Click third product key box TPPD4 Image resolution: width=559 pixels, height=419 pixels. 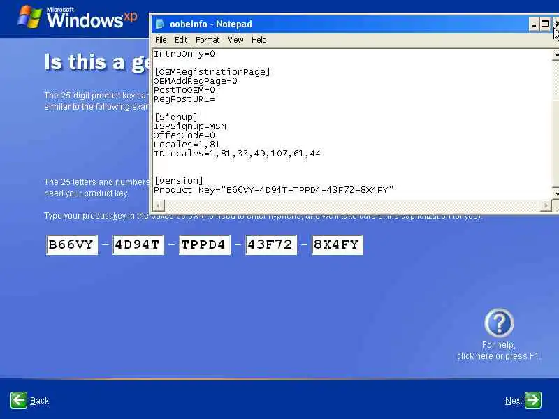205,245
